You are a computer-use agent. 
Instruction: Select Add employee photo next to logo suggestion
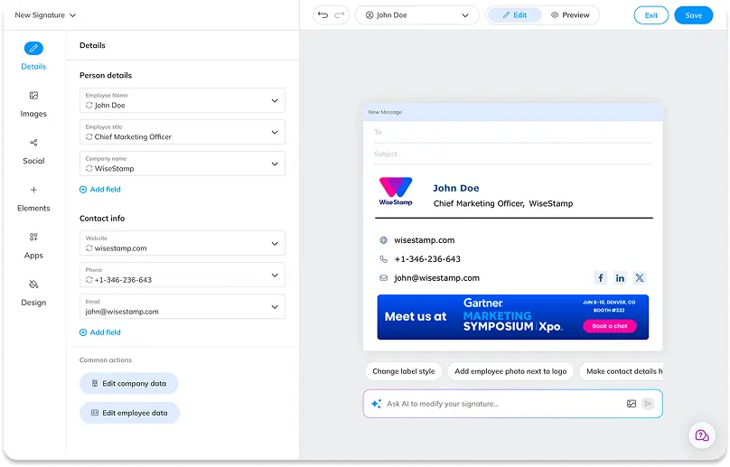click(510, 371)
